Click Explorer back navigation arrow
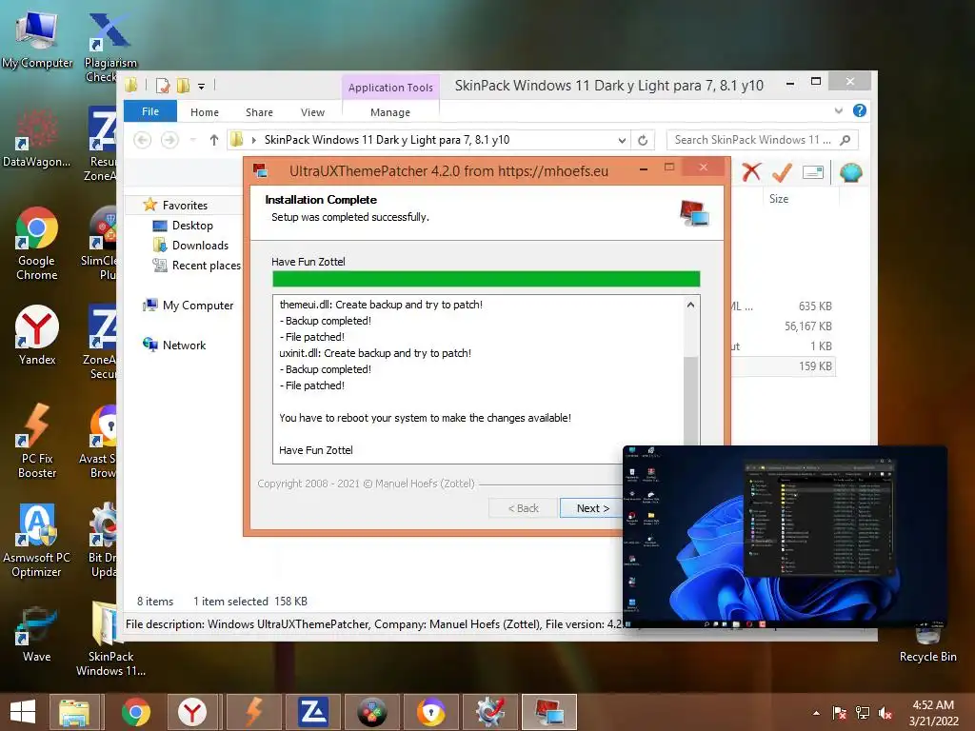Screen dimensions: 975x731 [143, 140]
